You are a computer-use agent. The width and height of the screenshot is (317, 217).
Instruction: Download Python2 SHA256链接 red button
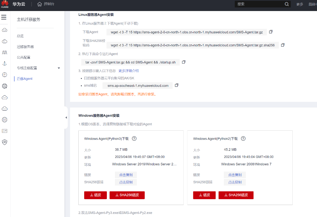tap(236, 195)
